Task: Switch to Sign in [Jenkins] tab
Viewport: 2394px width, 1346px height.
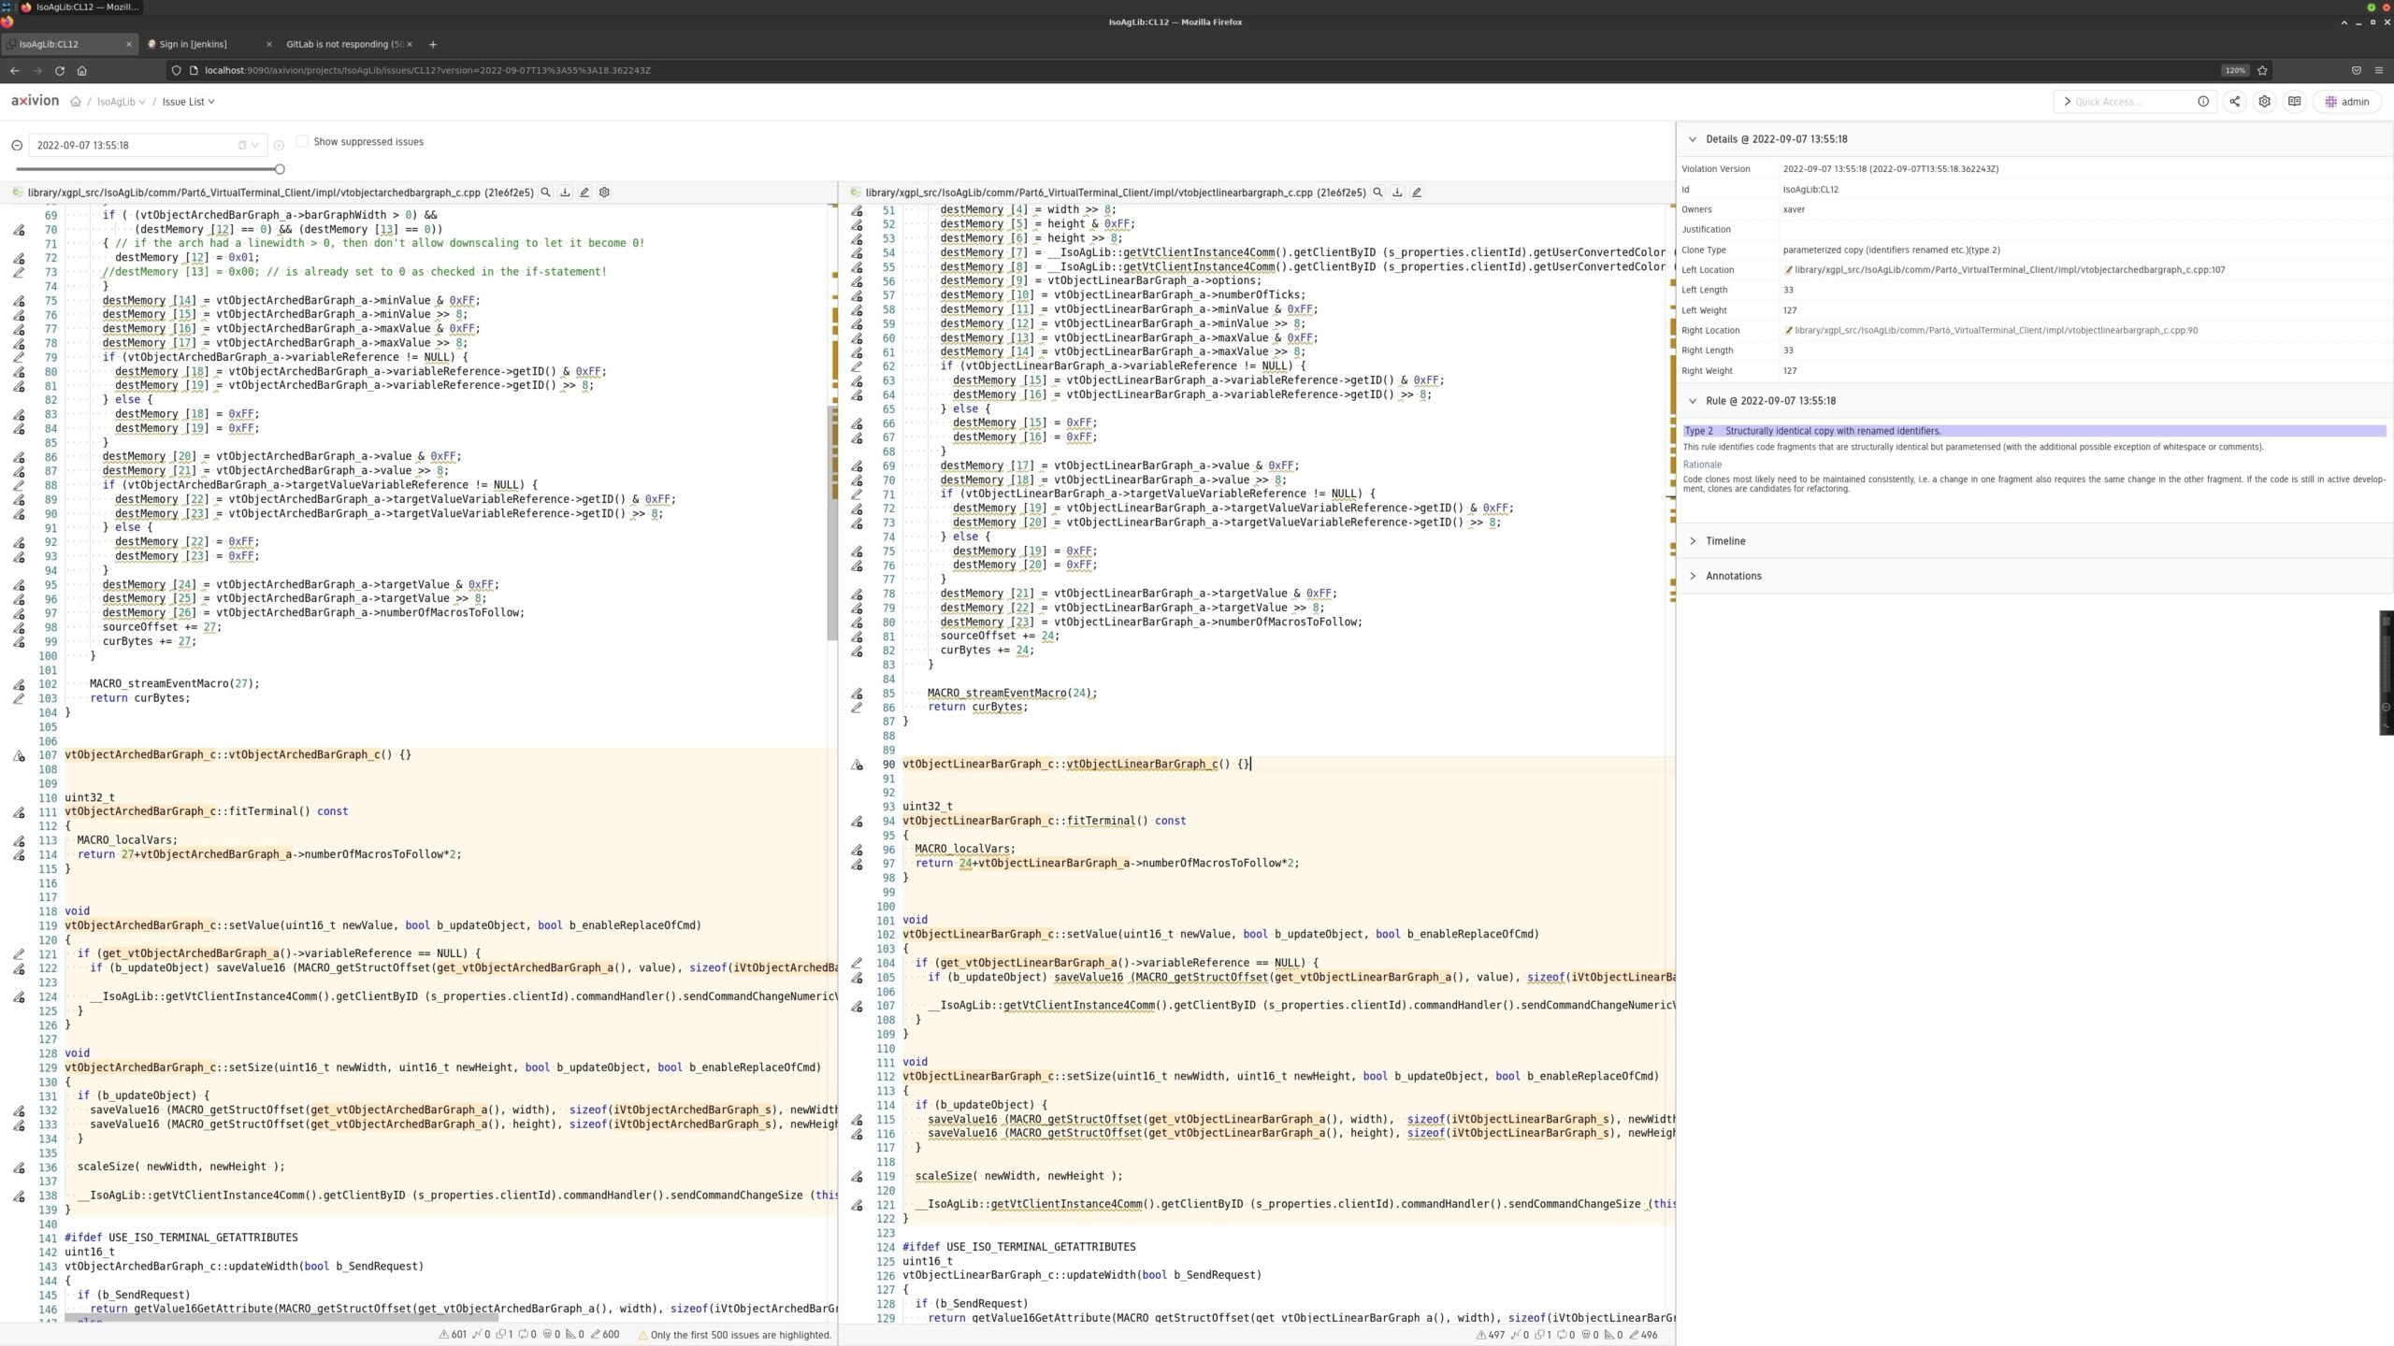Action: [x=194, y=44]
